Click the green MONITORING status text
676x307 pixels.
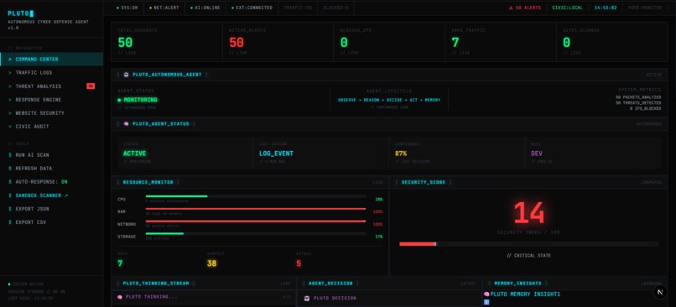pyautogui.click(x=141, y=100)
